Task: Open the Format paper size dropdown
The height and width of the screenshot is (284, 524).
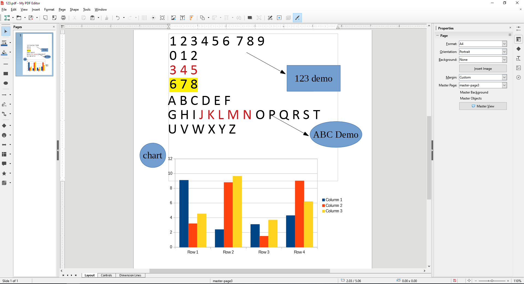Action: [504, 44]
